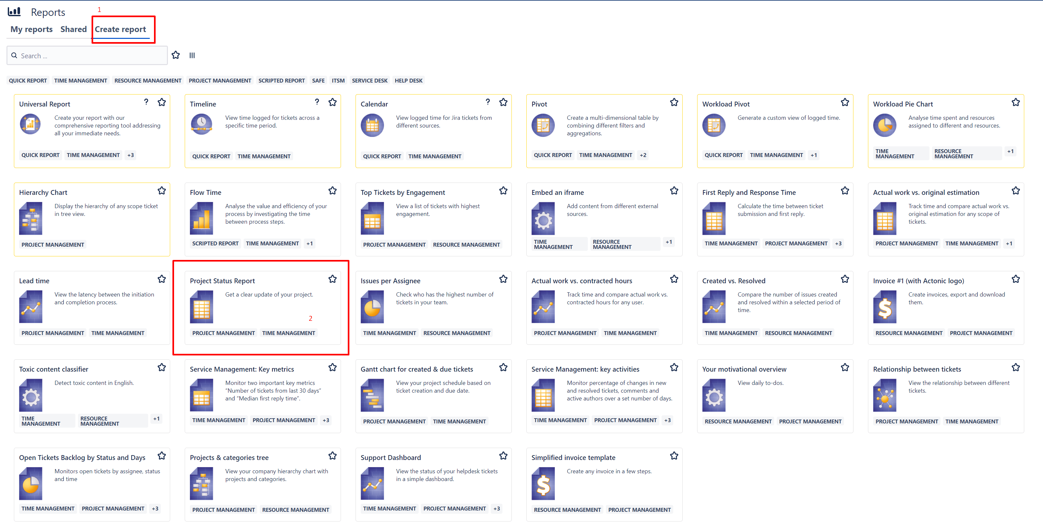Expand +1 tags on Toxic content classifier
1043x527 pixels.
click(x=156, y=419)
